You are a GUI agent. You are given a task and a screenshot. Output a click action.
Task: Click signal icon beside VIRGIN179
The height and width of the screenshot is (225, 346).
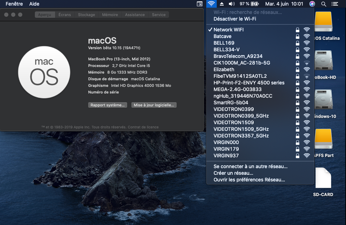(307, 149)
